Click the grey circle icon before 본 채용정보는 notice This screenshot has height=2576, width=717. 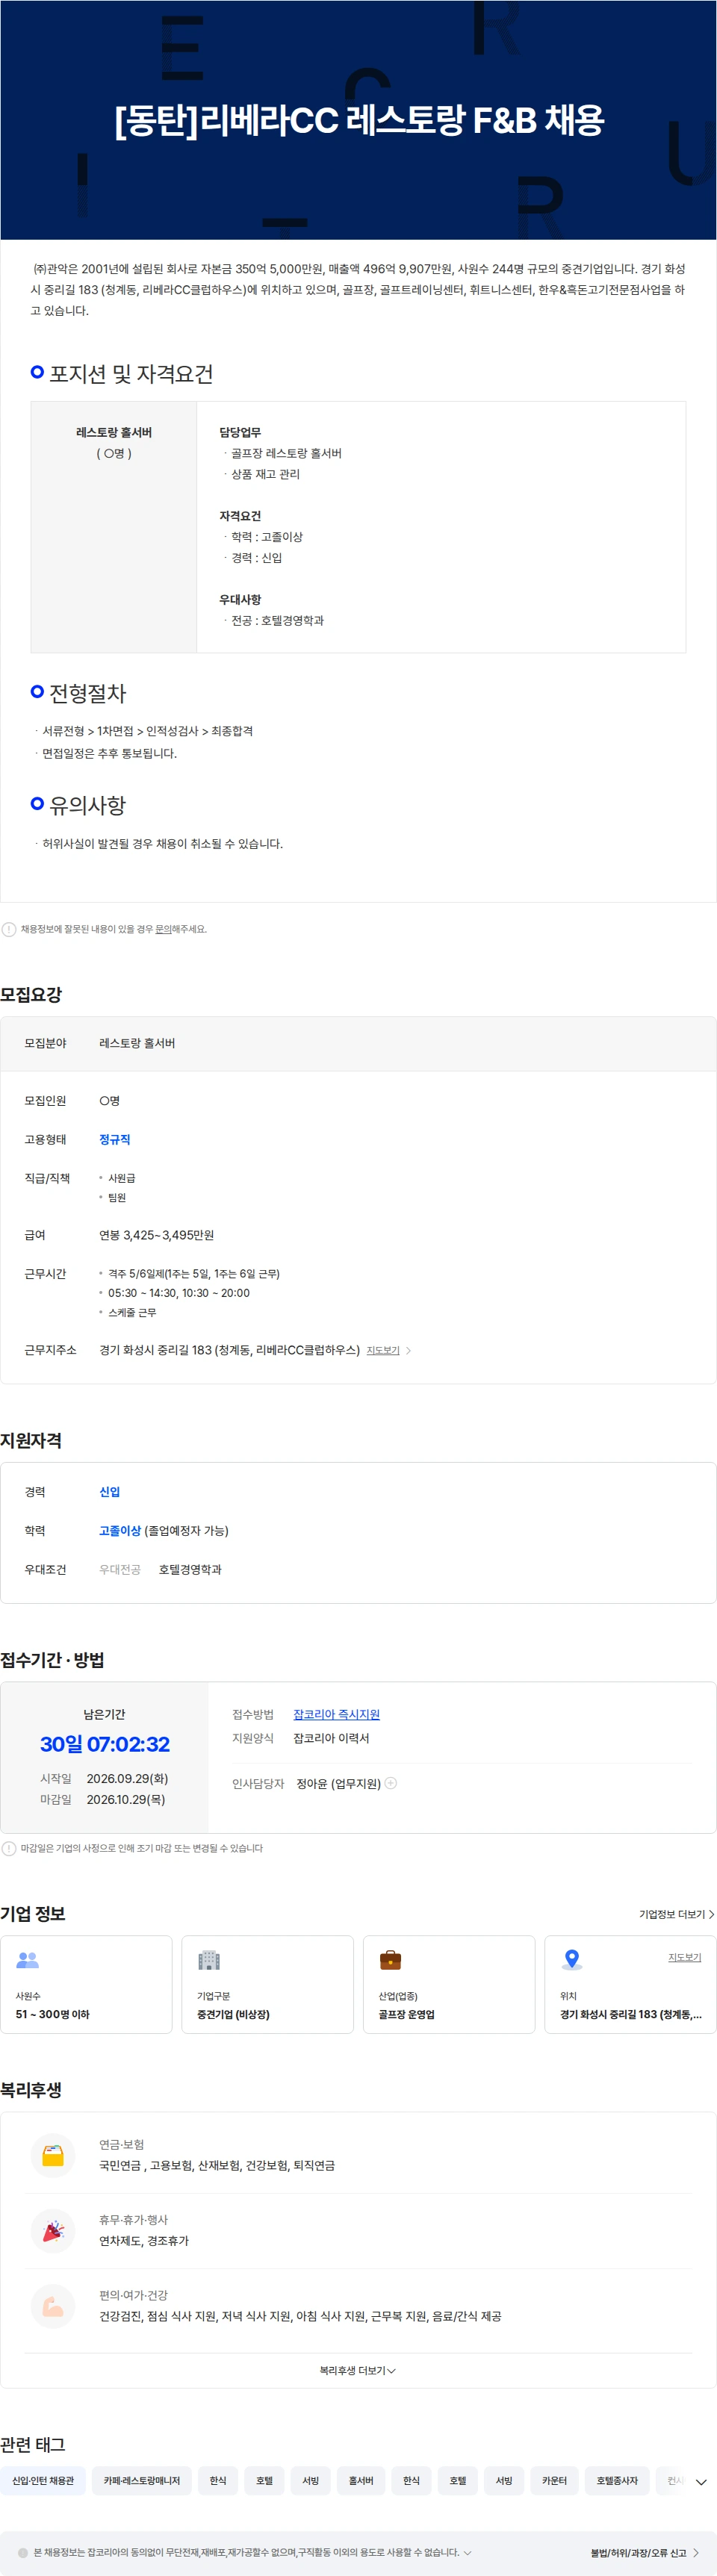pos(23,2553)
